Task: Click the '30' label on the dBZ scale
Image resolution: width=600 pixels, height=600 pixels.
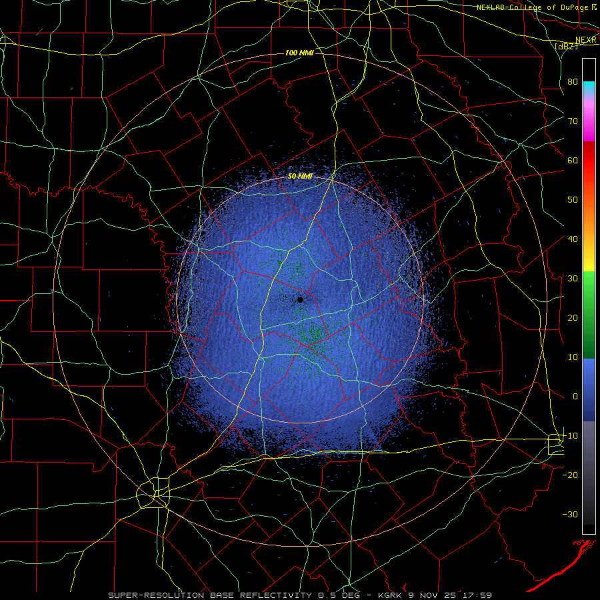Action: click(573, 279)
